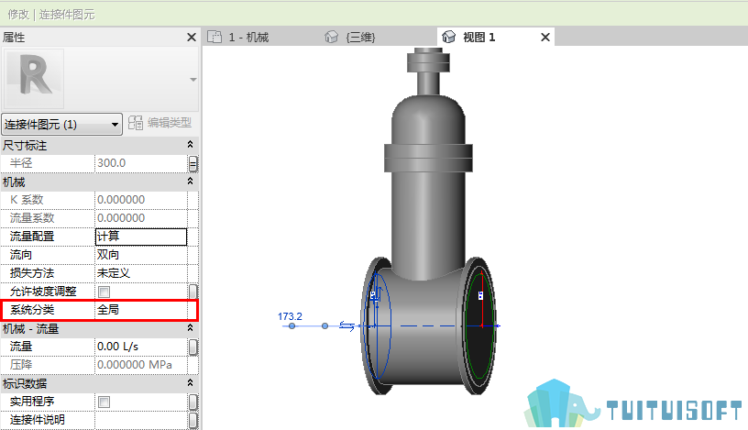This screenshot has height=430, width=748.
Task: Click the 3D house icon on 视图 1 tab
Action: point(448,37)
